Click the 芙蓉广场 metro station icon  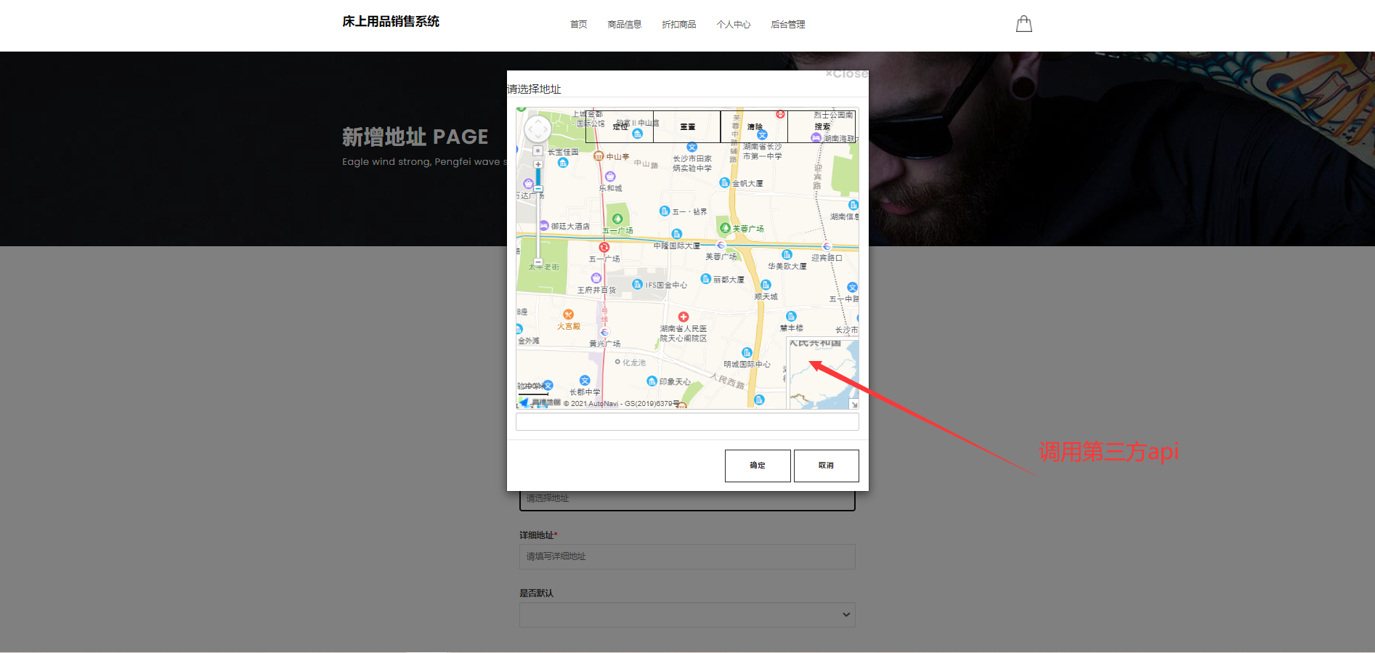(721, 246)
